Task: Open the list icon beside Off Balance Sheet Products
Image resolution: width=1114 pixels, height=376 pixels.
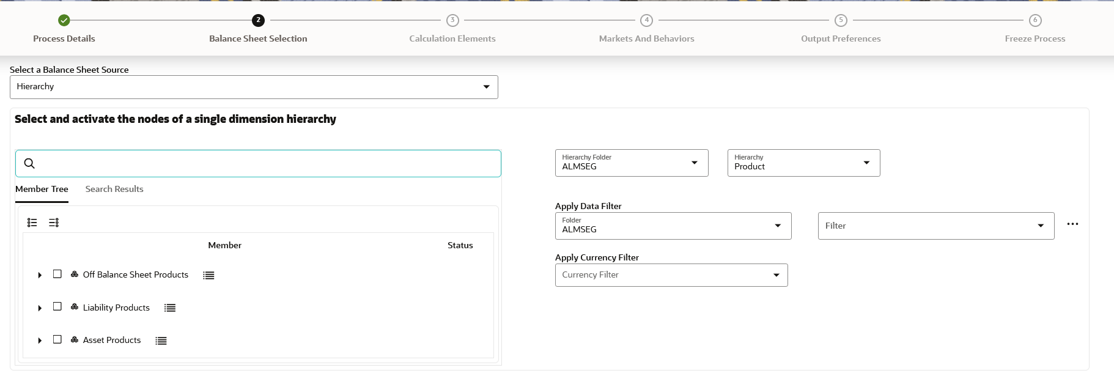Action: click(208, 276)
